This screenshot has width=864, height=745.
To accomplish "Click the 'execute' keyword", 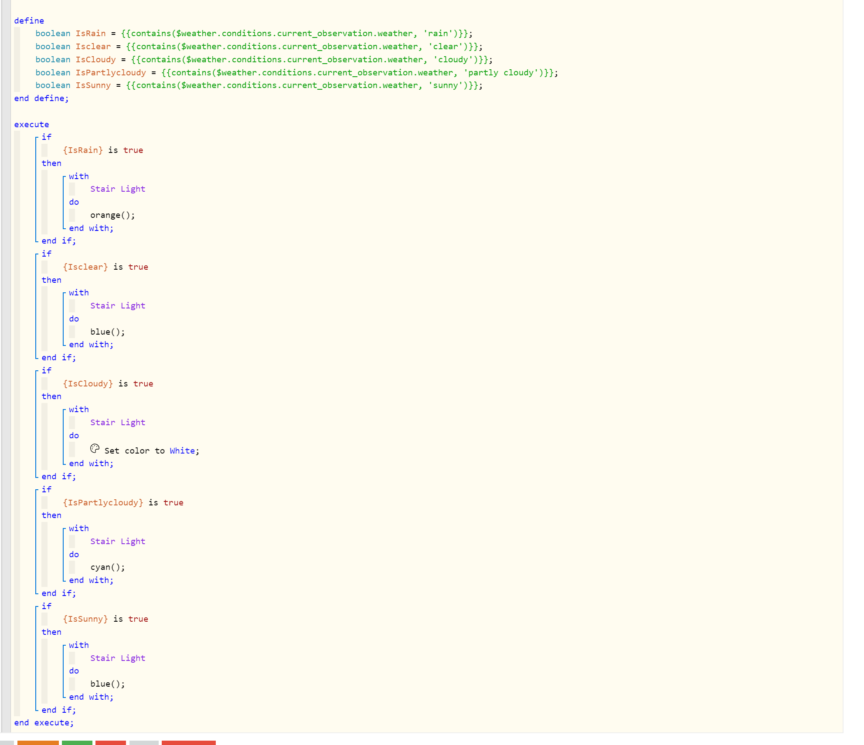I will point(31,125).
